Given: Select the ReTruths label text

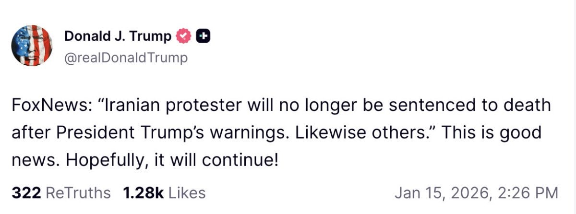Looking at the screenshot, I should pos(78,193).
